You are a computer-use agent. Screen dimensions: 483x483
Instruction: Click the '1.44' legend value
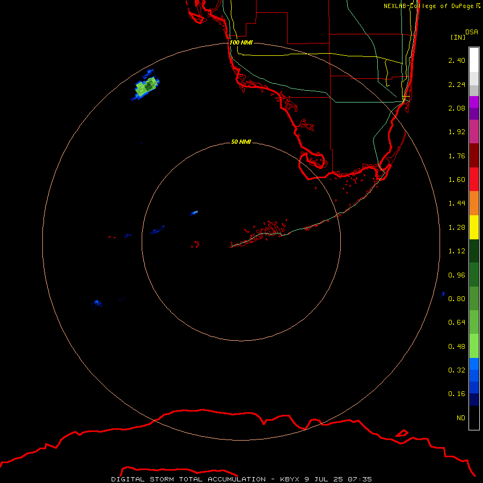pos(457,203)
